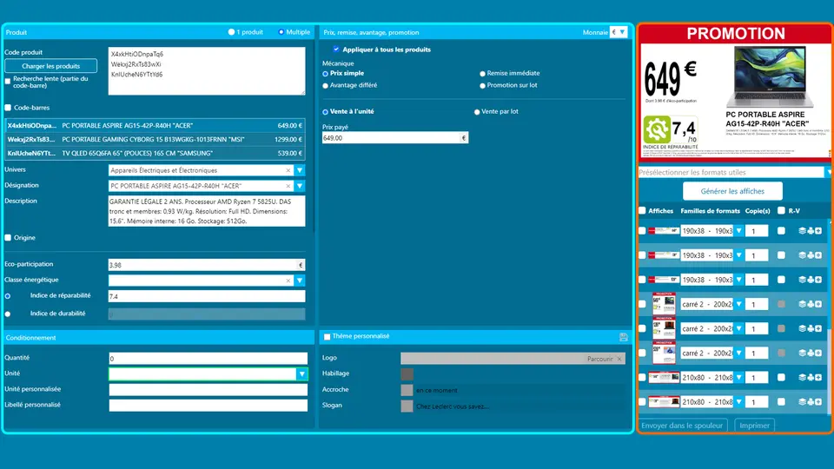
Task: Click layers icon in first 210x80 row
Action: point(802,378)
